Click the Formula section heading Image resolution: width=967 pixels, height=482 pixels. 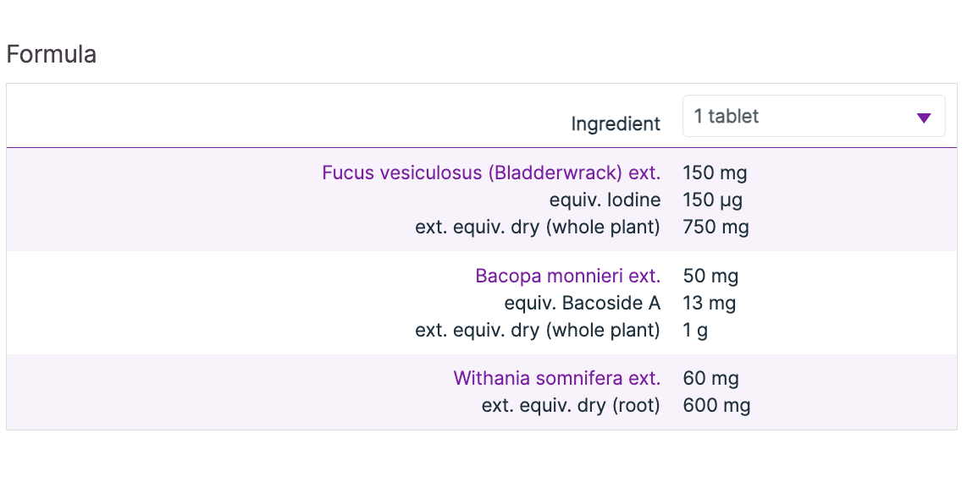52,55
